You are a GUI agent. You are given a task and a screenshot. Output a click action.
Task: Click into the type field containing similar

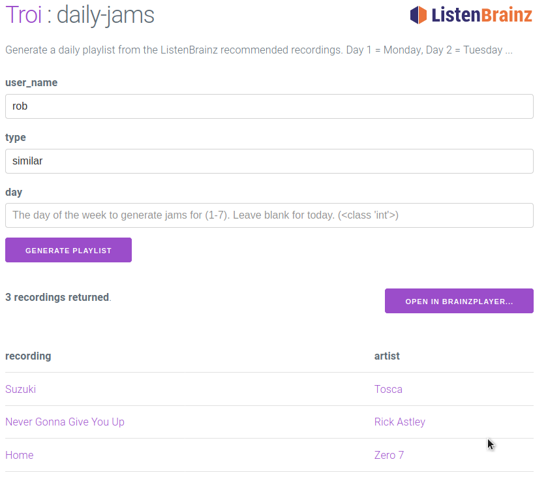pos(269,161)
